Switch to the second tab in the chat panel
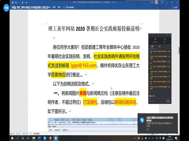This screenshot has height=141, width=189. [x=160, y=47]
